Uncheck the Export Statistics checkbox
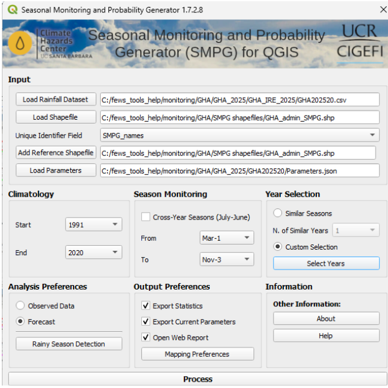Viewport: 388px width, 388px height. 146,306
